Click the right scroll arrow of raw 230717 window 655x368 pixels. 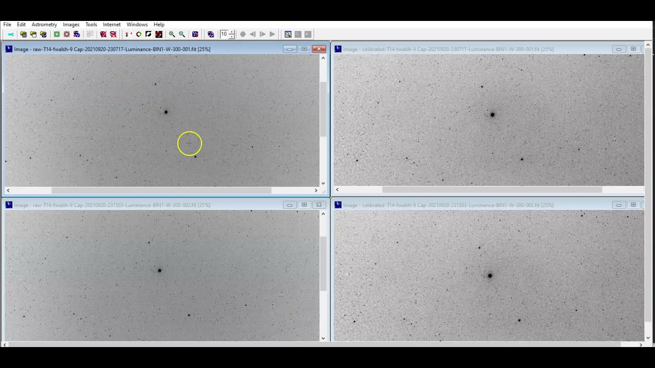pyautogui.click(x=316, y=190)
